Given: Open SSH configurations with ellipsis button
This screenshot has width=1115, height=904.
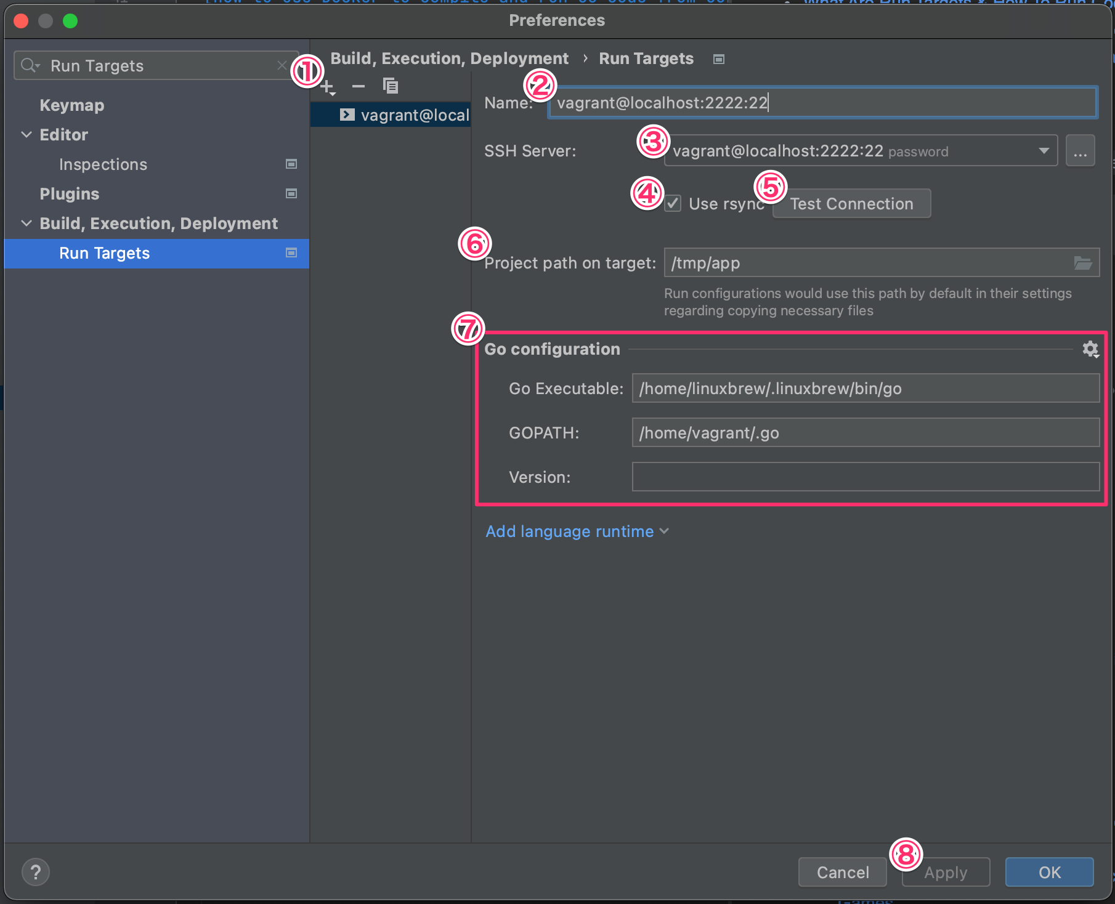Looking at the screenshot, I should point(1081,151).
